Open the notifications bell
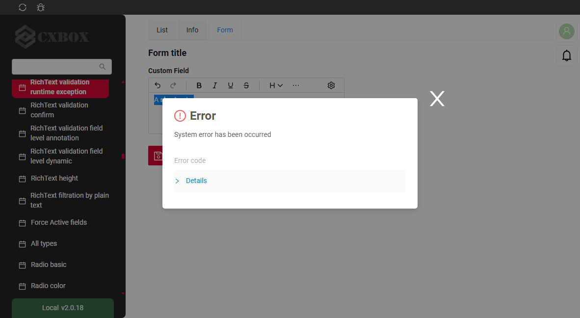 567,55
